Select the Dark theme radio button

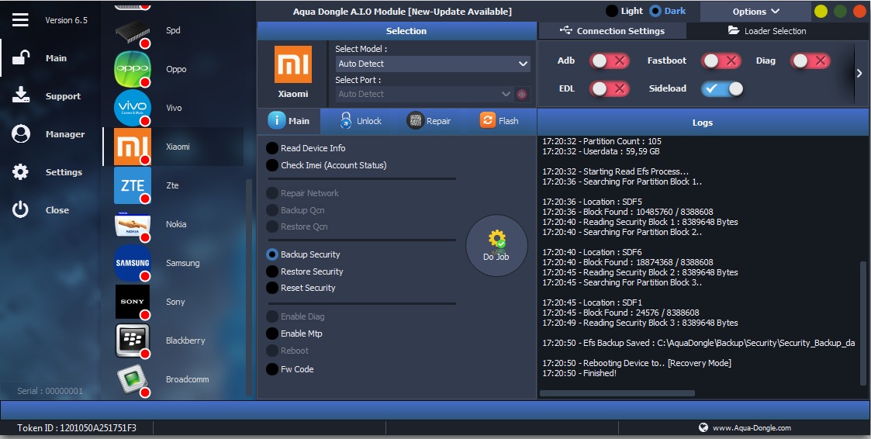(x=655, y=11)
